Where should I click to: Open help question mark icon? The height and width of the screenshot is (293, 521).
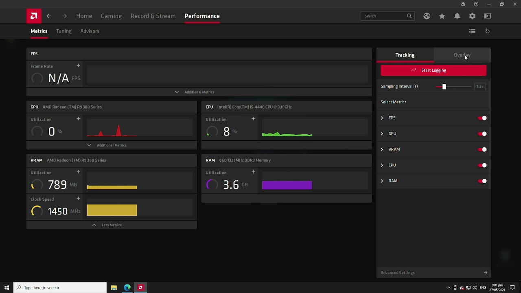pos(476,4)
